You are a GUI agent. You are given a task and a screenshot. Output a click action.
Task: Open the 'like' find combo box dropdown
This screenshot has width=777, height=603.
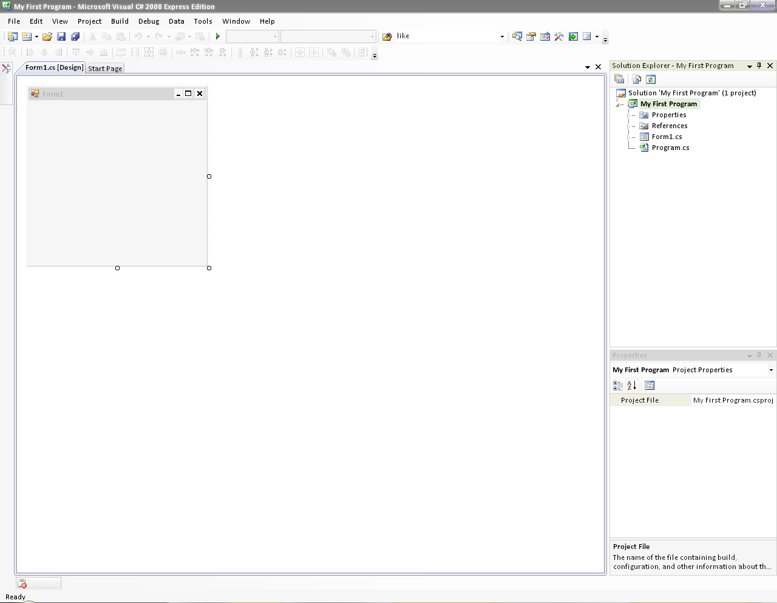(x=502, y=36)
